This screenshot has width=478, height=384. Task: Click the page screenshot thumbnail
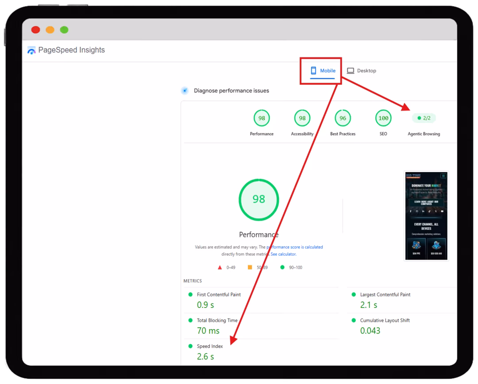[426, 216]
